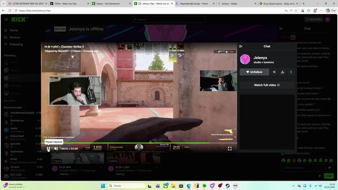Open a new browser tab
This screenshot has height=190, width=338.
303,4
